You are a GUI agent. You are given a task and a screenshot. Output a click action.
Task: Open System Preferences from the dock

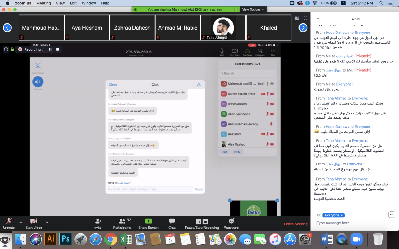point(305,239)
